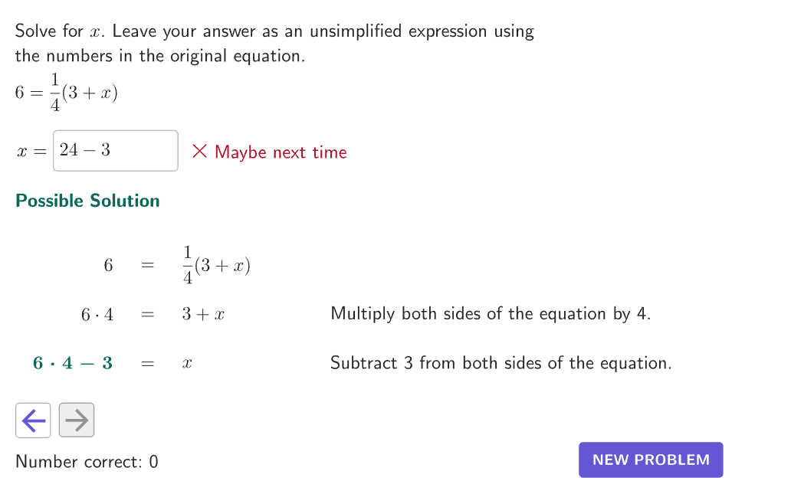The image size is (791, 494).
Task: Select the "Multiply both sides" explanation
Action: [491, 313]
